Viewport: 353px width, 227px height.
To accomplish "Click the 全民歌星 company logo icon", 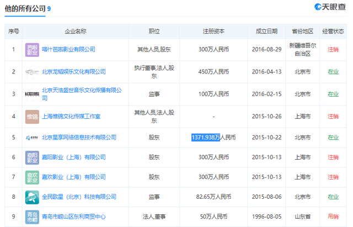I will tap(32, 197).
